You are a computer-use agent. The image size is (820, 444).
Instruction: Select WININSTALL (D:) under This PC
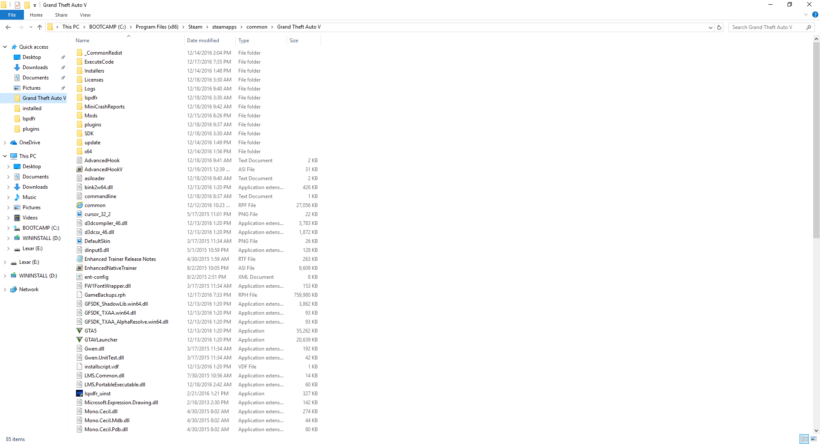pyautogui.click(x=41, y=238)
